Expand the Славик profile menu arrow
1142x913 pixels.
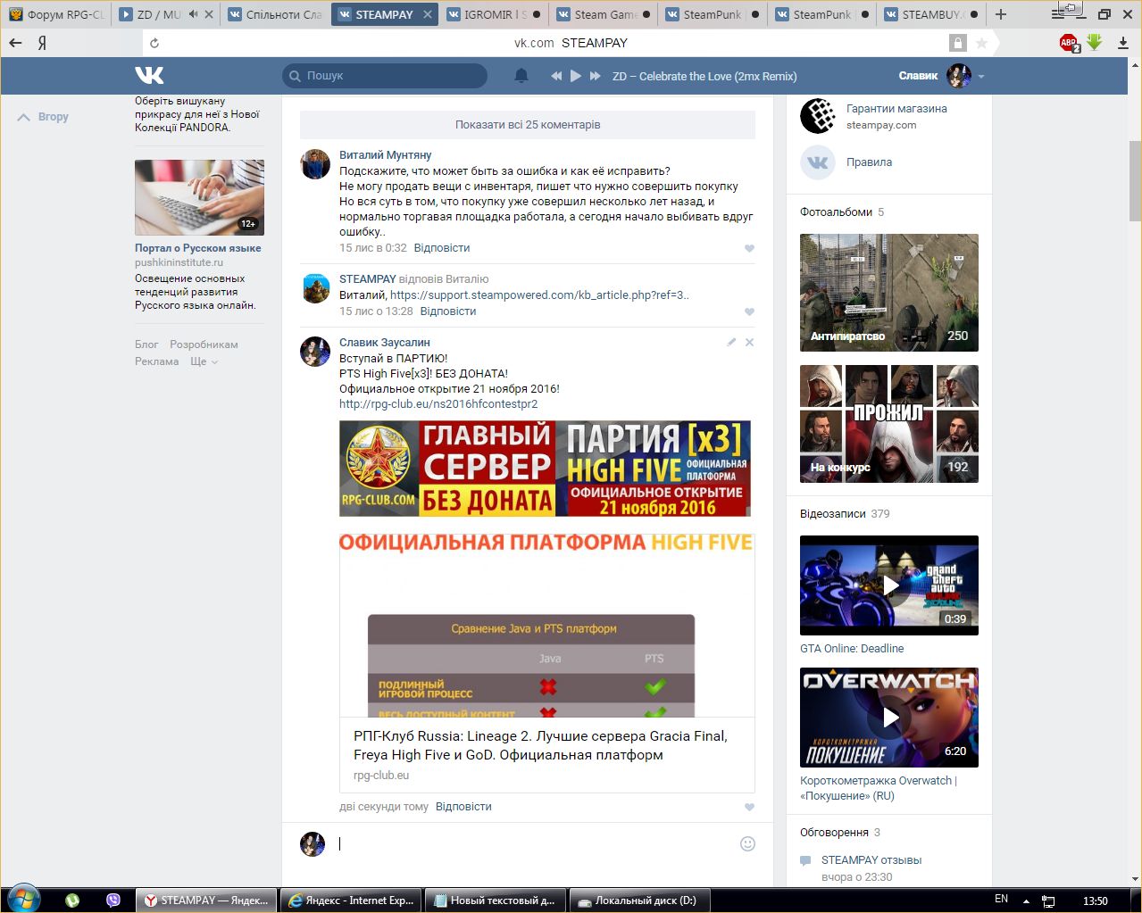(981, 77)
